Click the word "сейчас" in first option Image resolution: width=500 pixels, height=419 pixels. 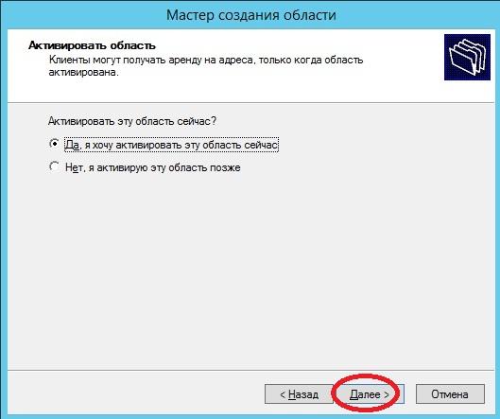[261, 145]
